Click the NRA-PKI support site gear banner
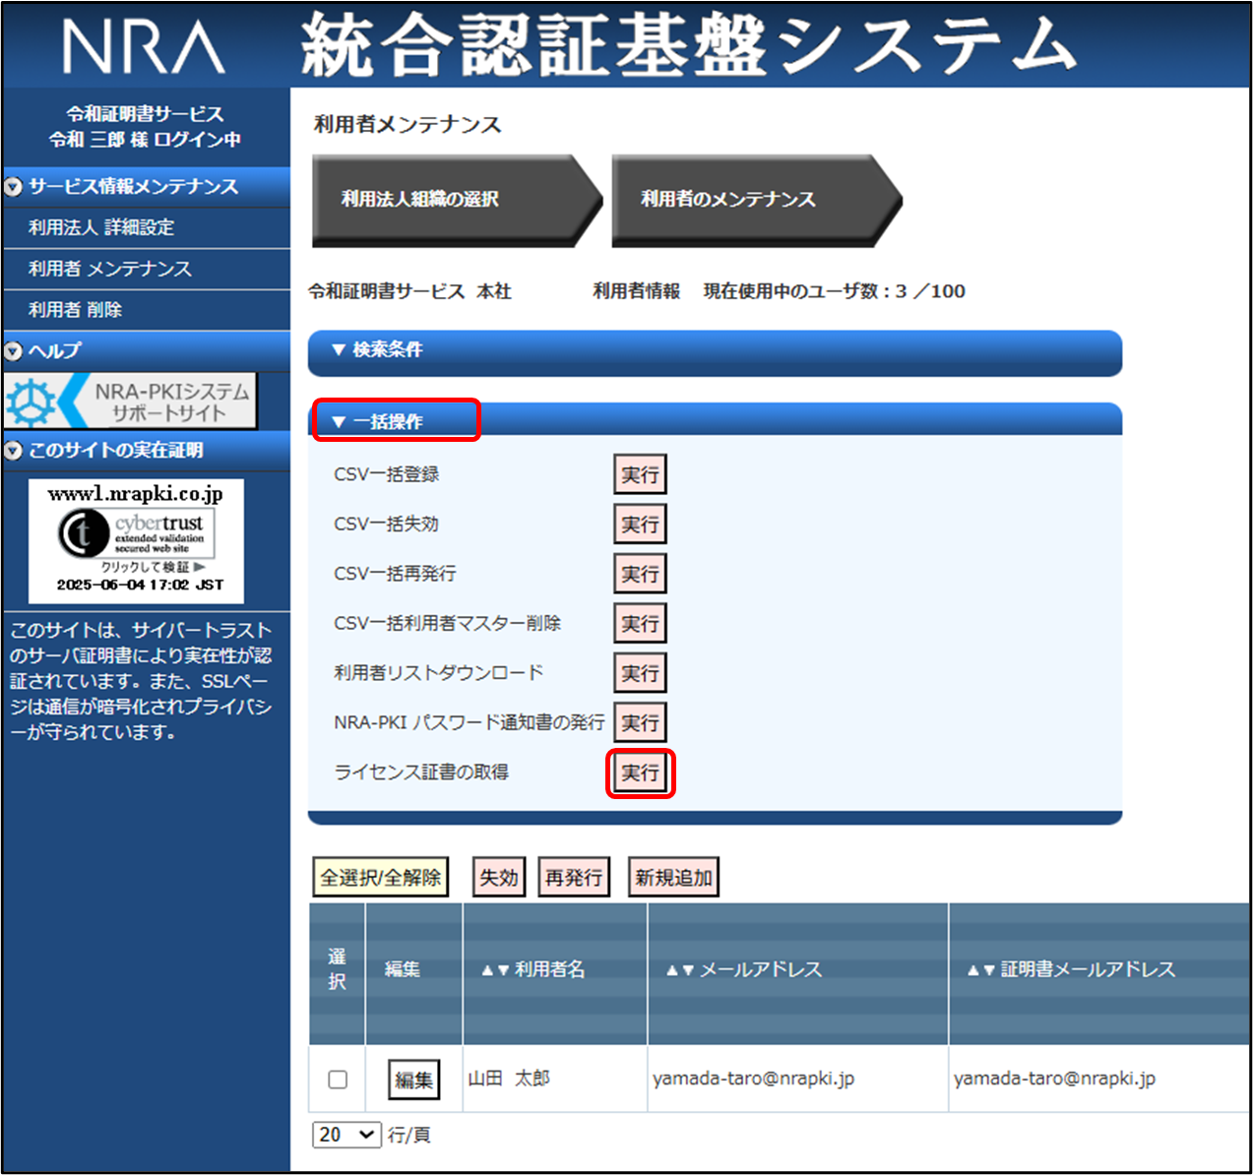1253x1175 pixels. tap(131, 402)
